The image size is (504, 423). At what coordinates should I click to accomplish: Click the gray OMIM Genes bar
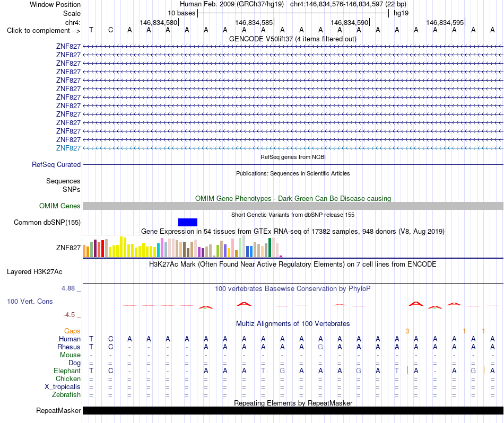[293, 206]
